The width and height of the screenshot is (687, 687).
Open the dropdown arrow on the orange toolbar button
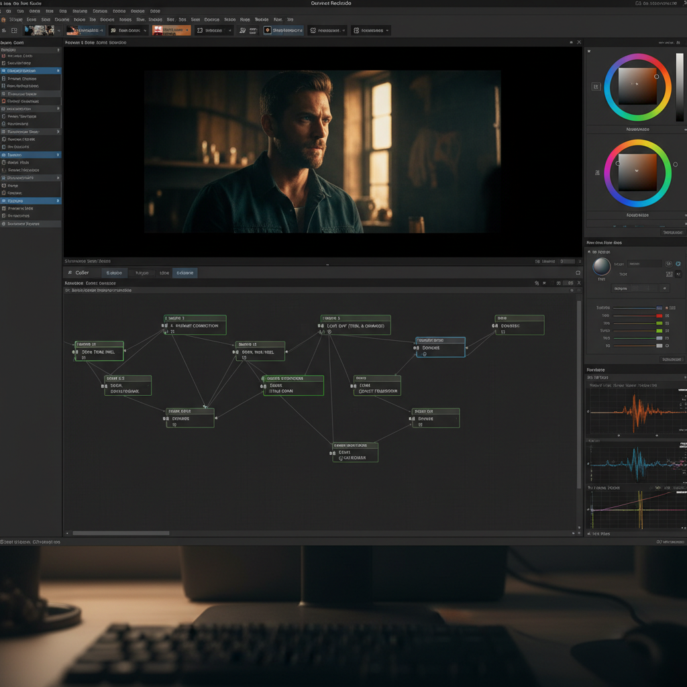(x=187, y=31)
